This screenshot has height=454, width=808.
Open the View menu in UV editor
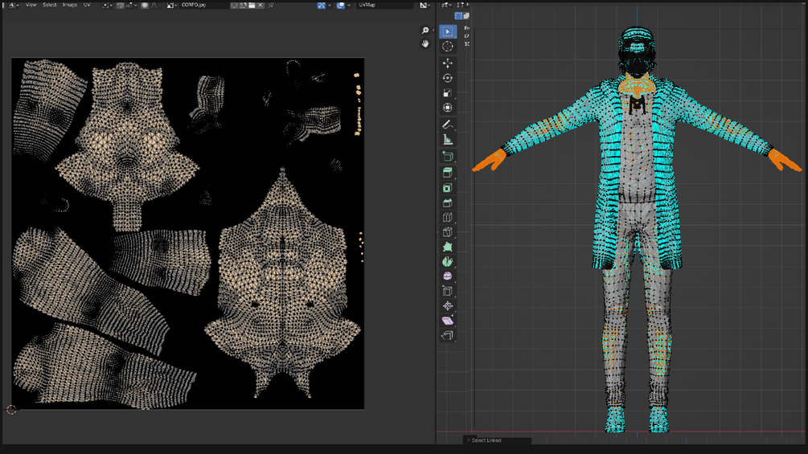pos(31,5)
